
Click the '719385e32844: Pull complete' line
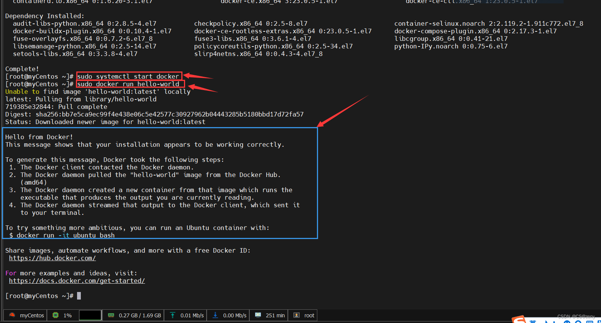click(x=56, y=107)
